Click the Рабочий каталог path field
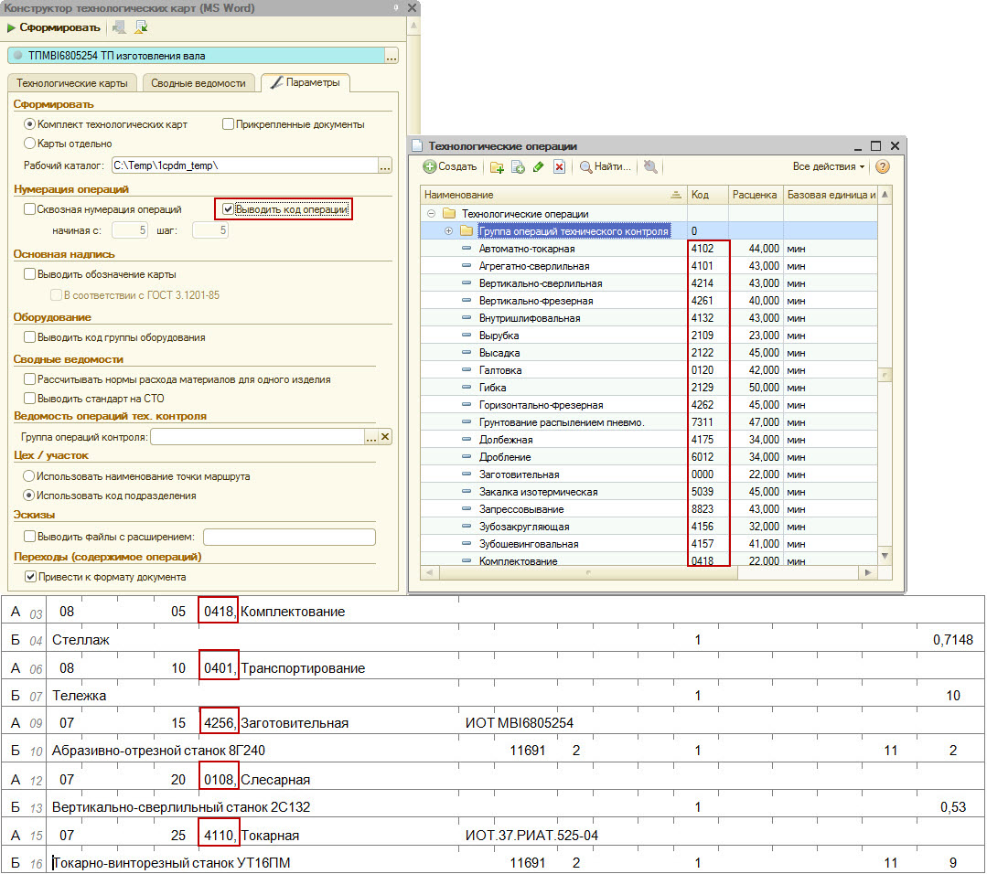The width and height of the screenshot is (987, 874). (x=243, y=165)
